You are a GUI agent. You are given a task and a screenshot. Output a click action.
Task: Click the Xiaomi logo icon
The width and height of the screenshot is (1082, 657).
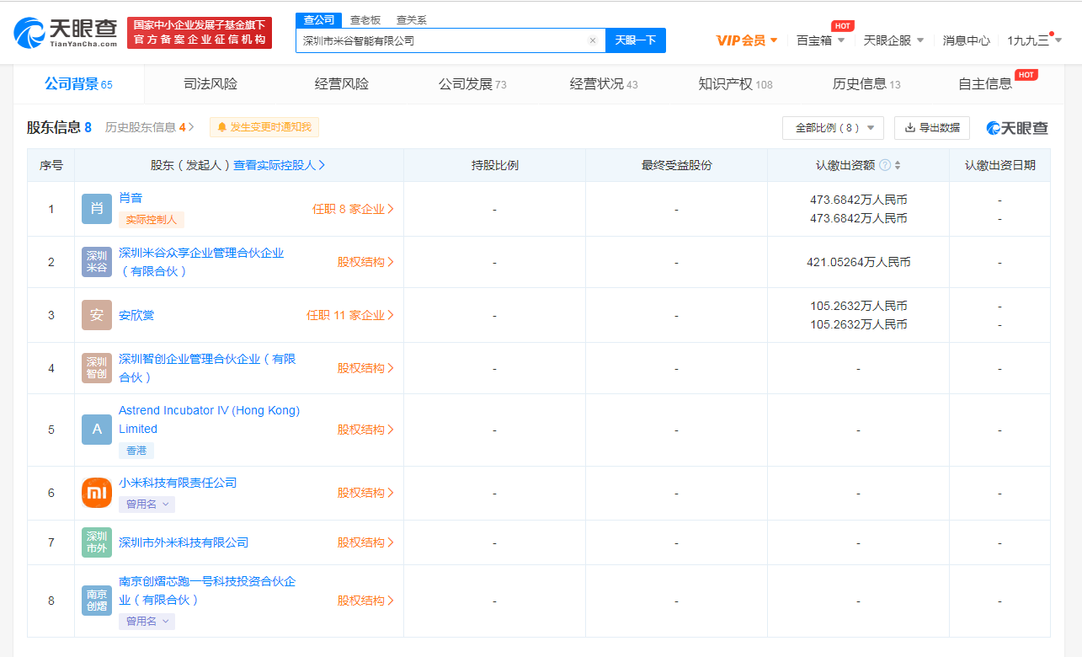[x=97, y=493]
